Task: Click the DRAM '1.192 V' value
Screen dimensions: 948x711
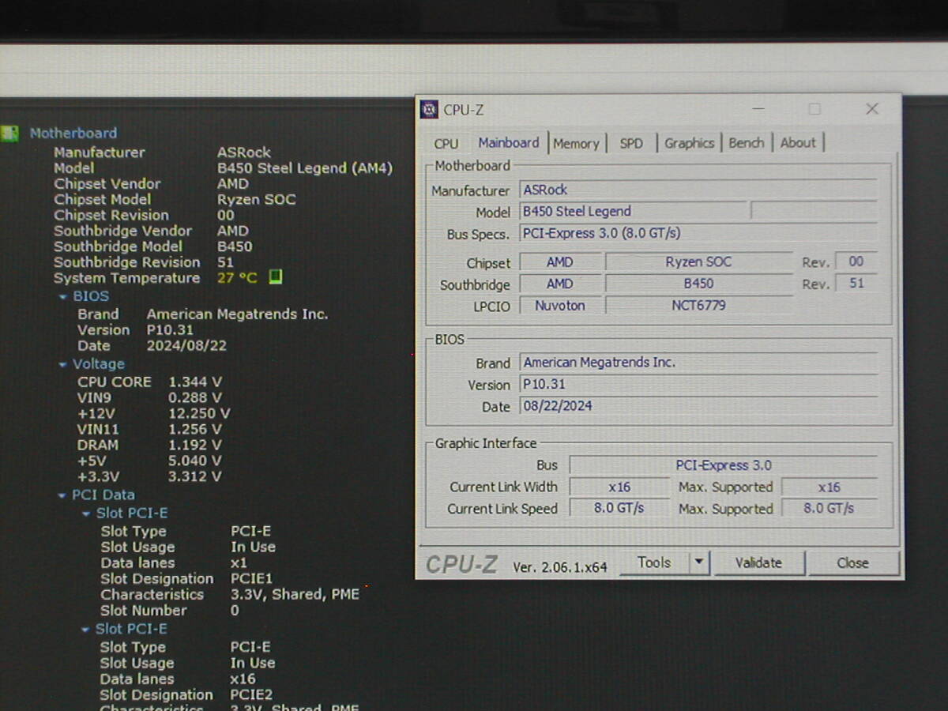Action: pos(195,445)
